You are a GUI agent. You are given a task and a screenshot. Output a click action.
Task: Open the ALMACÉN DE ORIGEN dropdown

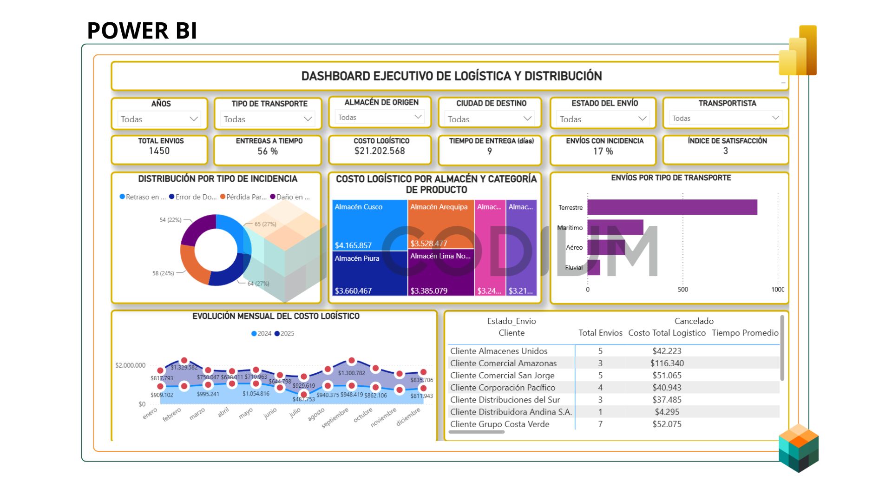[380, 117]
